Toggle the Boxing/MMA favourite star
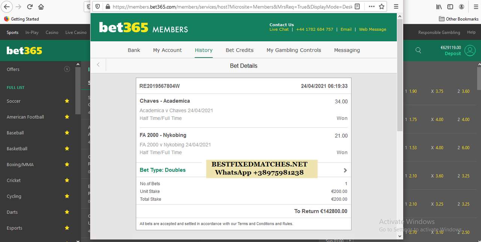 point(67,164)
